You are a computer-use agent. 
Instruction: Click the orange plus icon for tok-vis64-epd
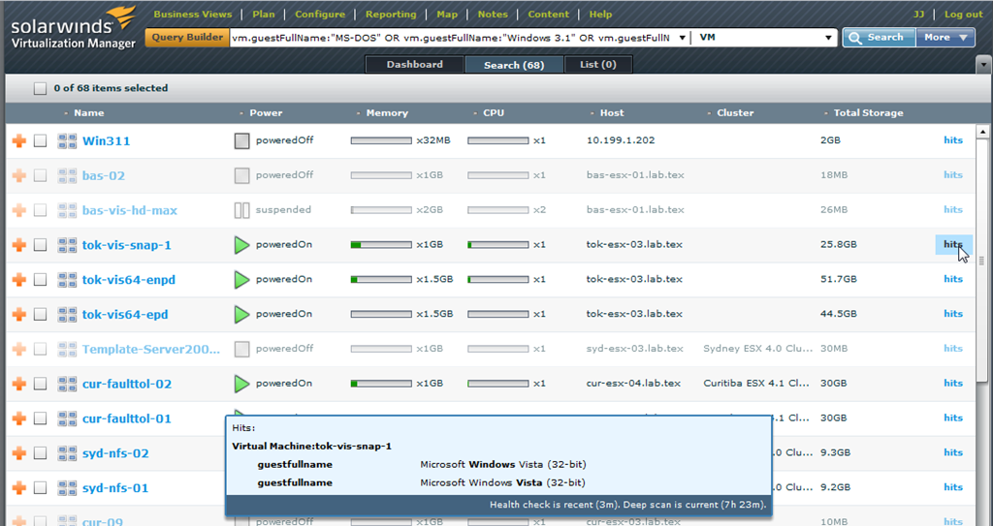(x=19, y=314)
